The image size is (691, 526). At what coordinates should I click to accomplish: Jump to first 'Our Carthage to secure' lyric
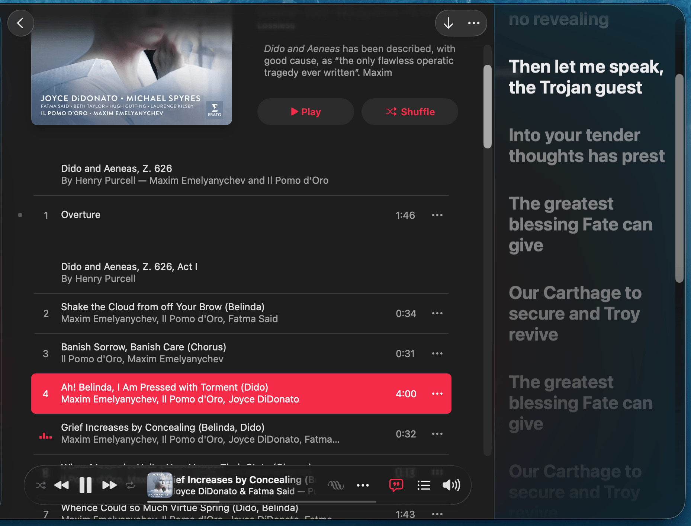[575, 314]
